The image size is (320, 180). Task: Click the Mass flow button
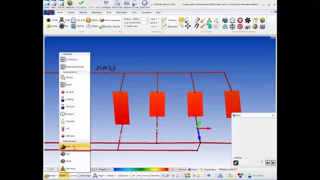(x=155, y=175)
